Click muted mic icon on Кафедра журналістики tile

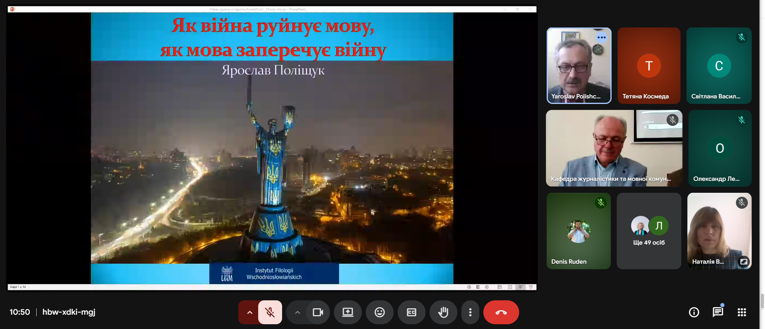673,120
